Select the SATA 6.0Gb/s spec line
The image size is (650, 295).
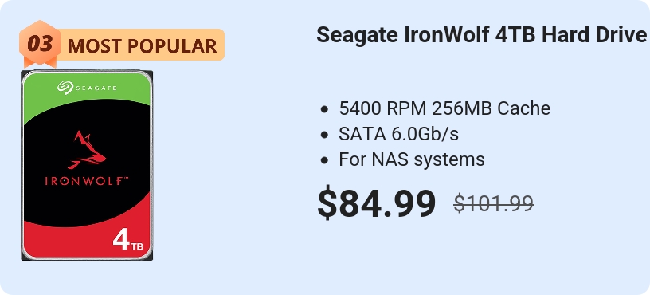[x=398, y=134]
